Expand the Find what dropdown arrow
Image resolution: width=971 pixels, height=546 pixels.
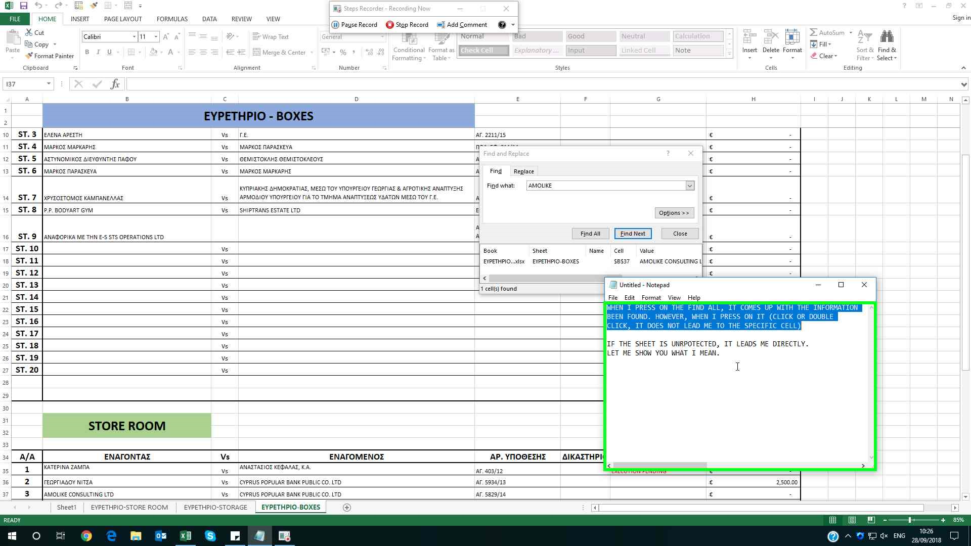point(689,186)
